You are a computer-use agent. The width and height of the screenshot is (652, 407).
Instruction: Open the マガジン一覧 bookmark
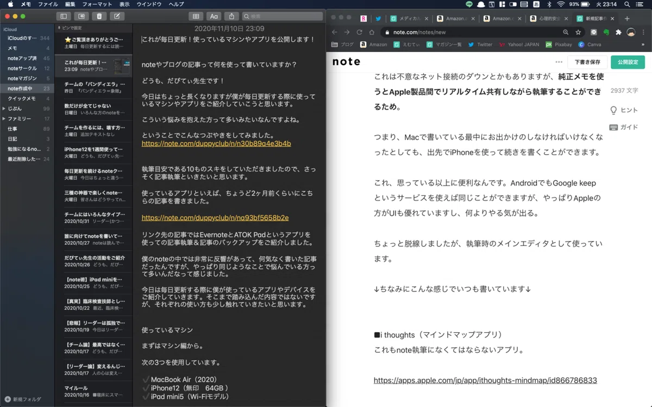coord(443,44)
